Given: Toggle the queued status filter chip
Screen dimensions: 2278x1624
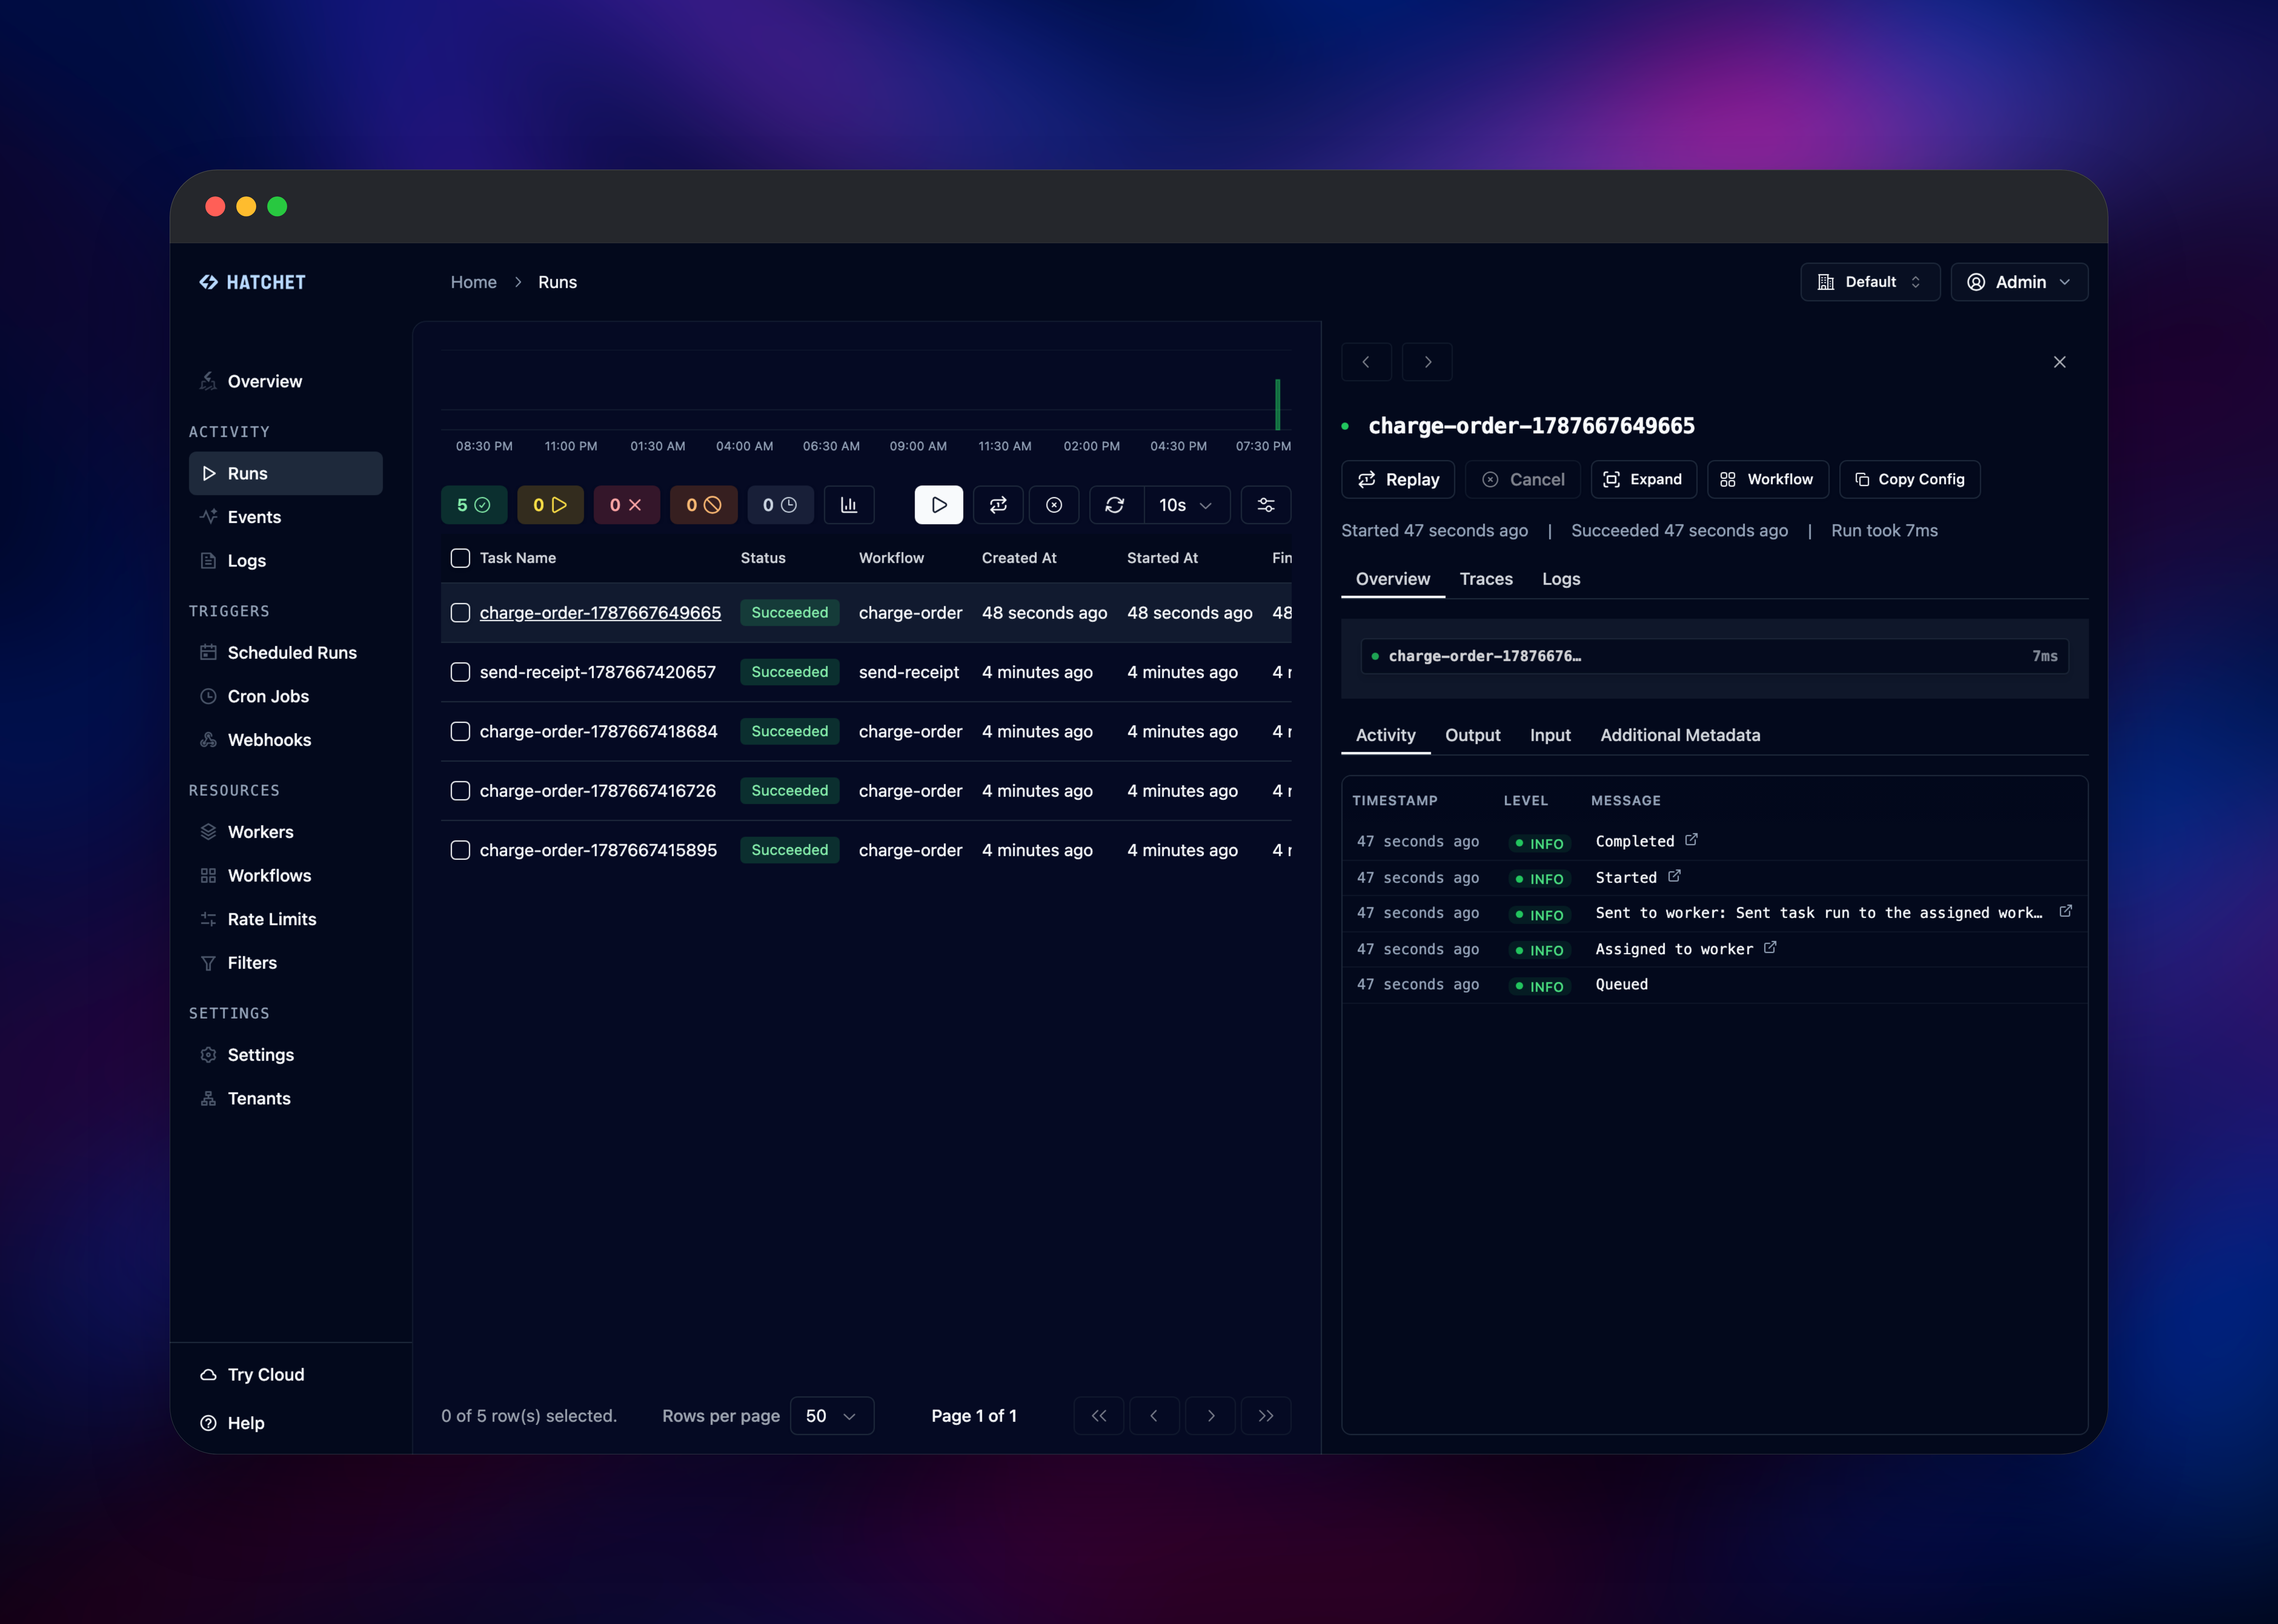Looking at the screenshot, I should tap(780, 505).
